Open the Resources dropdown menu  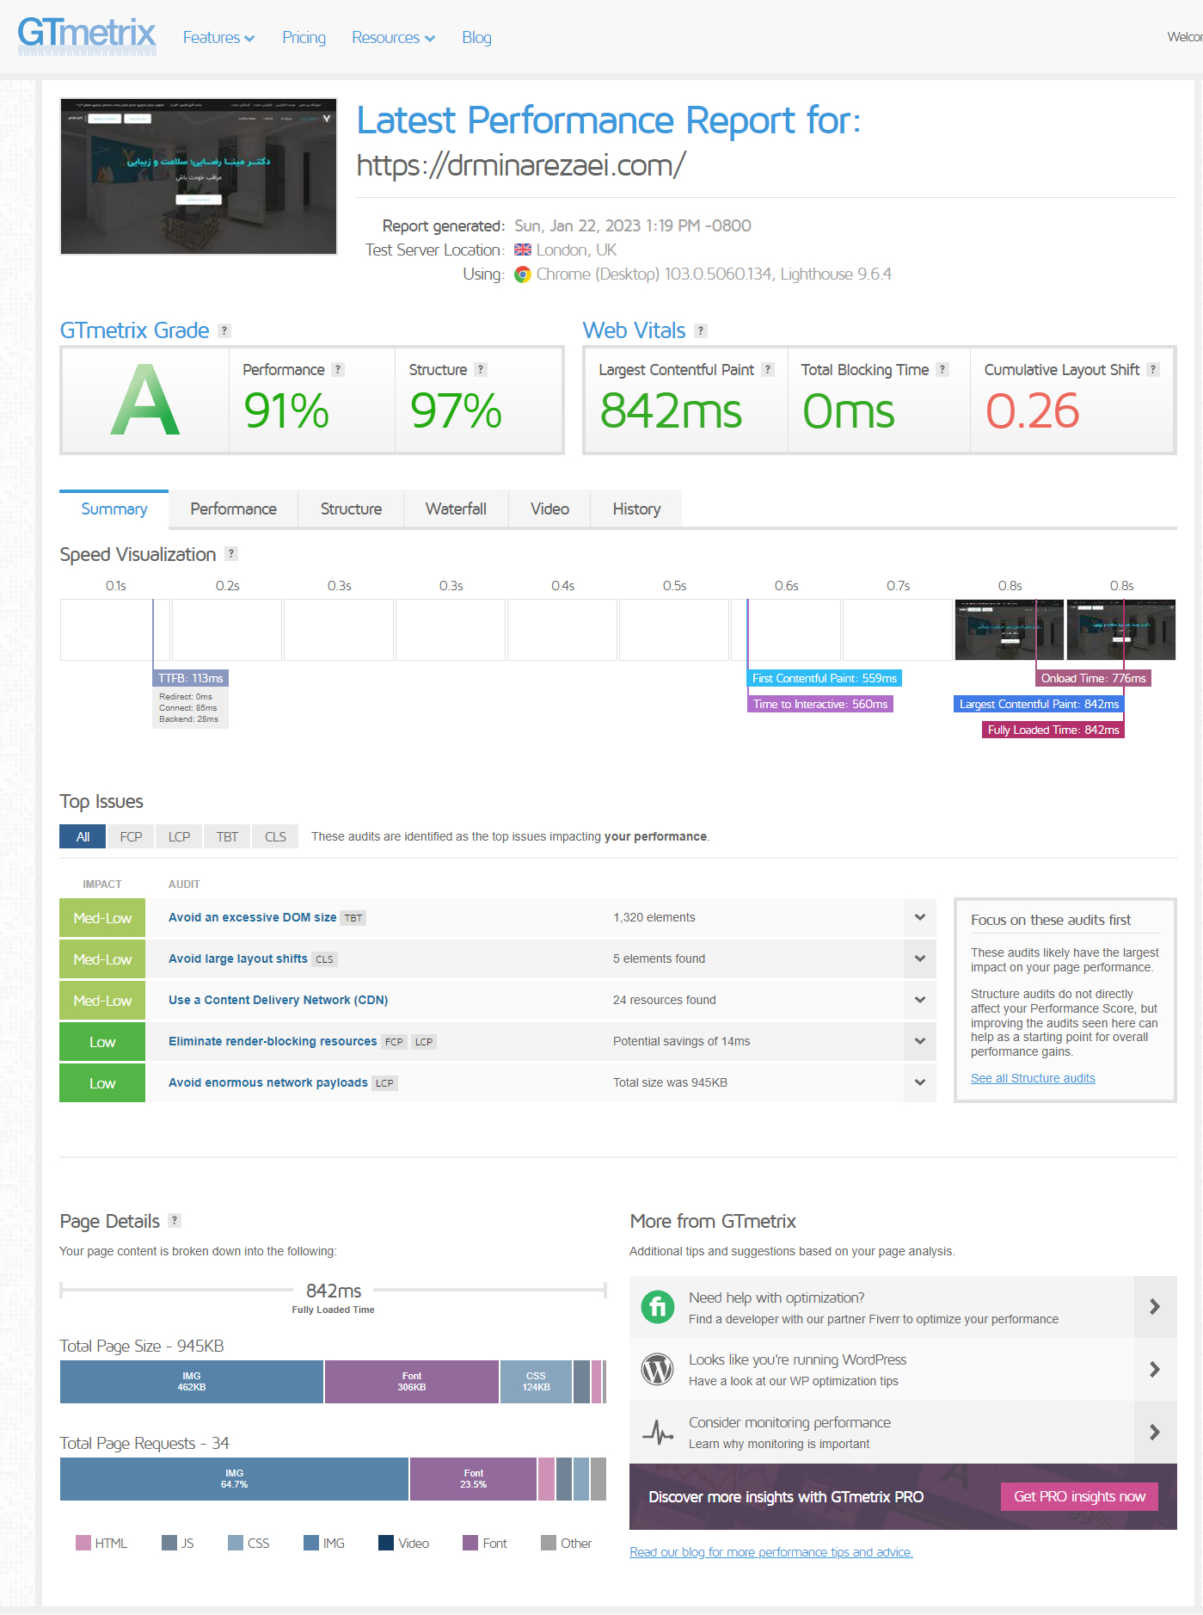(393, 38)
